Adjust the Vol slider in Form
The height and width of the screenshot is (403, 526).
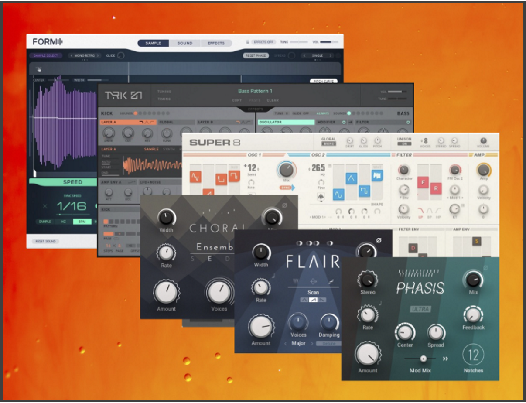(329, 42)
